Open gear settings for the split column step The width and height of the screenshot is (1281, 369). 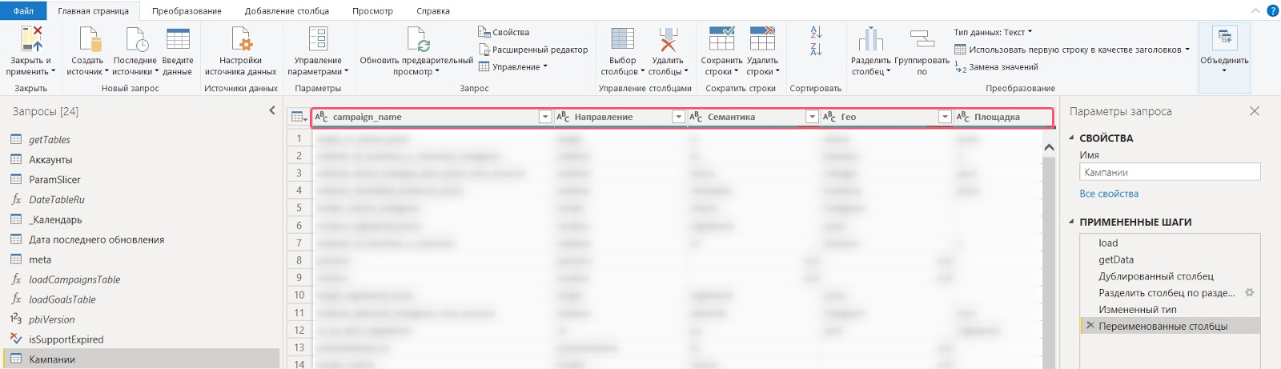[x=1249, y=293]
